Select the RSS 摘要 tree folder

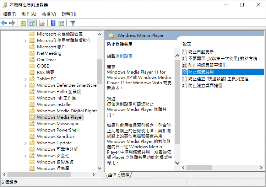click(x=45, y=73)
